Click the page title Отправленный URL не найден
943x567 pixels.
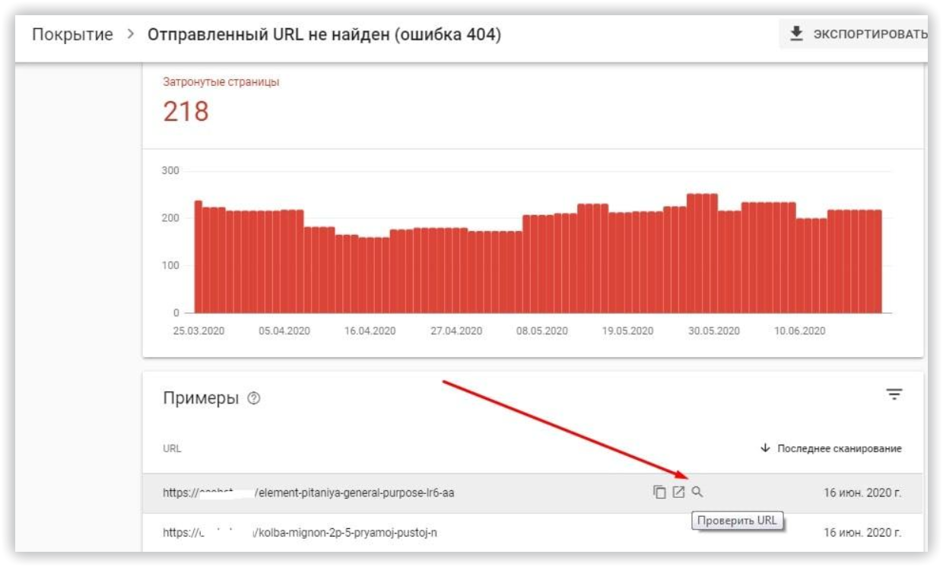[x=324, y=35]
